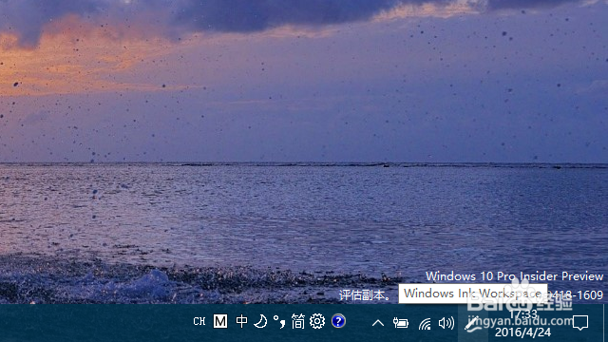The image size is (608, 342).
Task: Switch punctuation mode with the dot-comma icon
Action: pos(279,321)
